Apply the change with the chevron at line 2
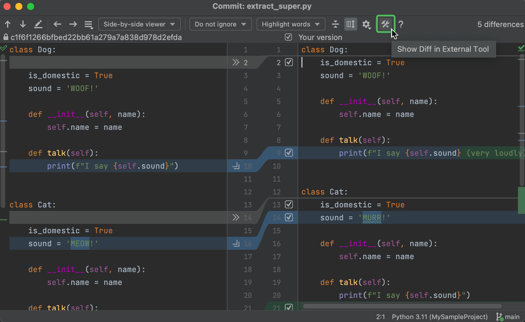 tap(235, 62)
